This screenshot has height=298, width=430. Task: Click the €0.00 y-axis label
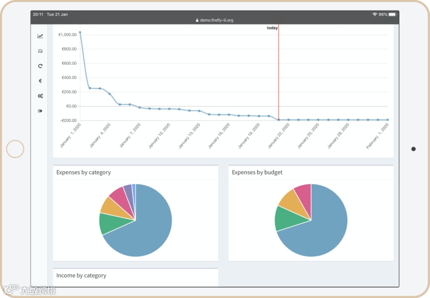click(x=71, y=106)
